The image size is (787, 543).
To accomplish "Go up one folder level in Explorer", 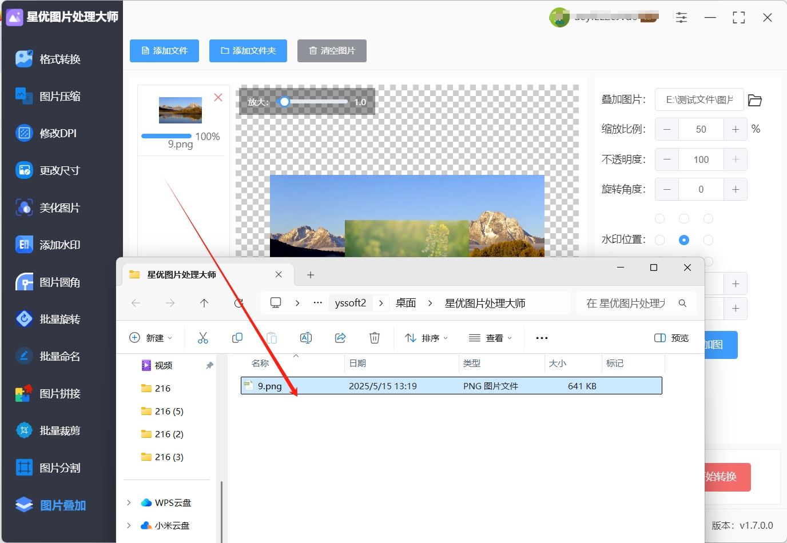I will pos(204,303).
